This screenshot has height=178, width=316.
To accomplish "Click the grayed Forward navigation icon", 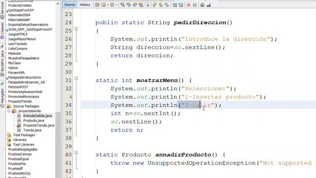I will 112,4.
